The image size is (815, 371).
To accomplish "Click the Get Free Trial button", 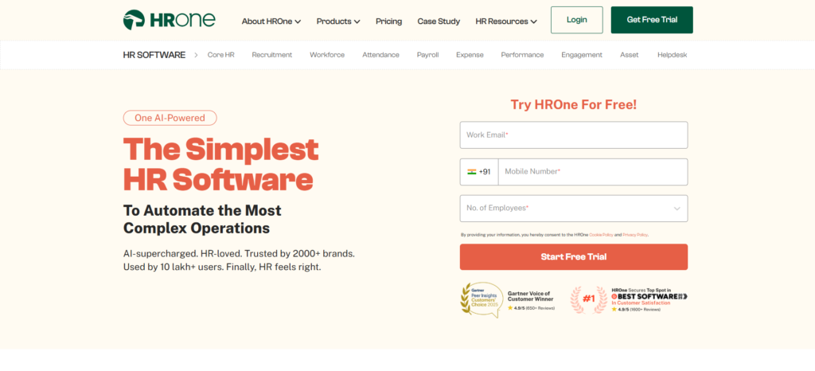I will (x=651, y=20).
